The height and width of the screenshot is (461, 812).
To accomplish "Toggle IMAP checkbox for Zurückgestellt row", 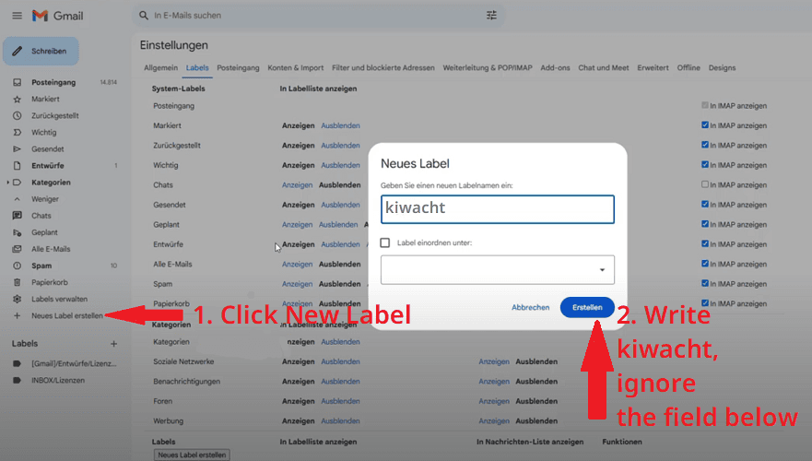I will [705, 145].
